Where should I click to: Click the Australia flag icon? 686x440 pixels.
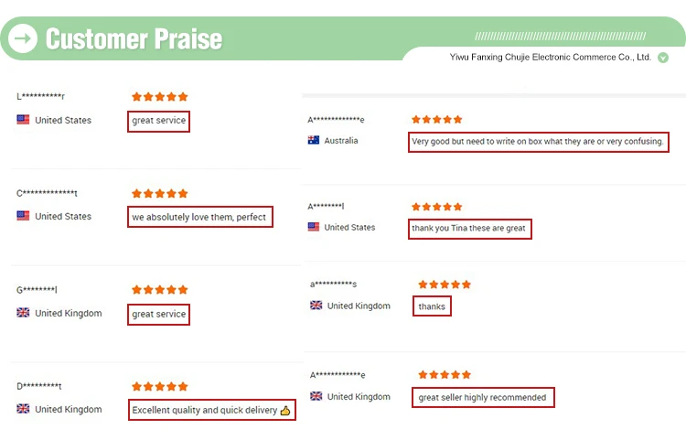pos(314,140)
